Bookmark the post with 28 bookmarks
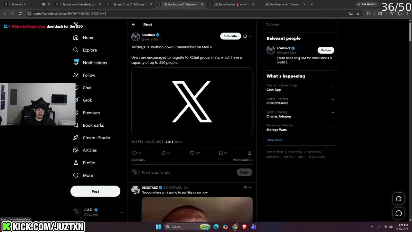 click(x=221, y=153)
